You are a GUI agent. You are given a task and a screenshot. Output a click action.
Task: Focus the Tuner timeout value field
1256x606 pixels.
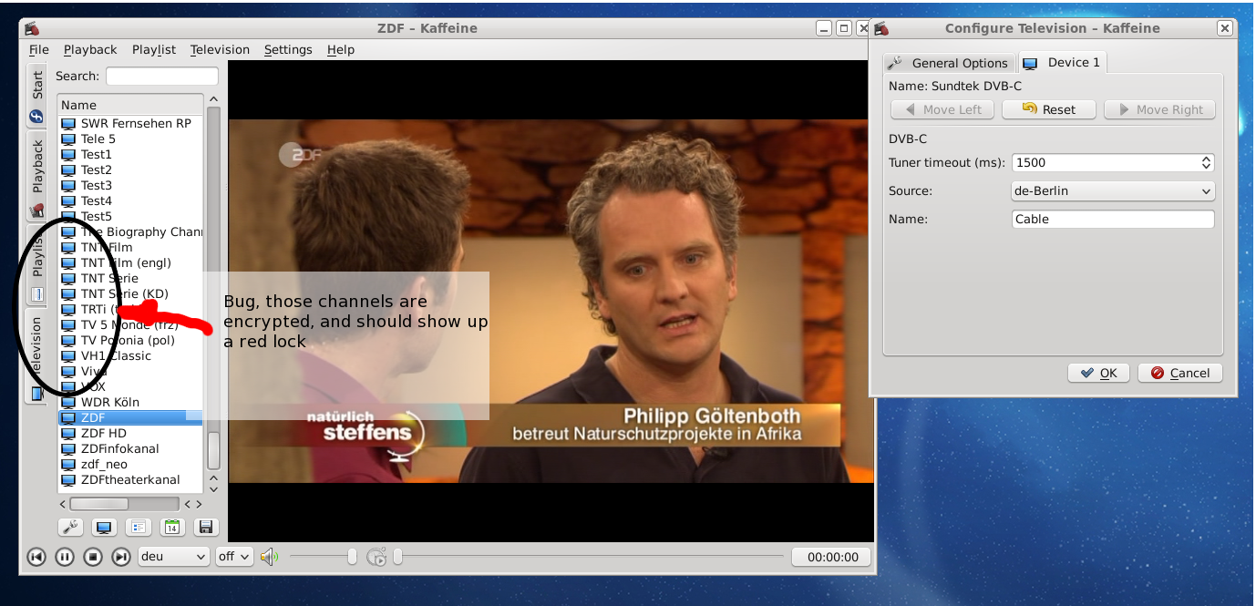(x=1105, y=162)
